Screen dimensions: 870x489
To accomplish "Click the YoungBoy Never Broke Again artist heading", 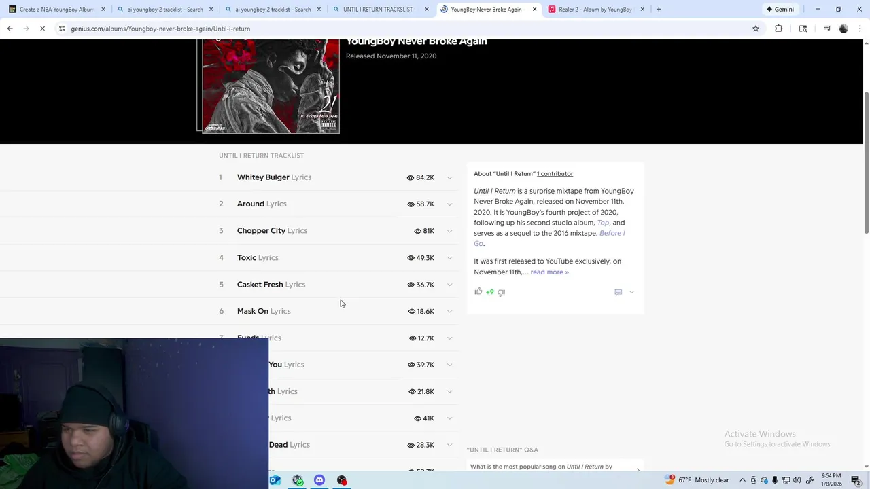I will point(416,41).
